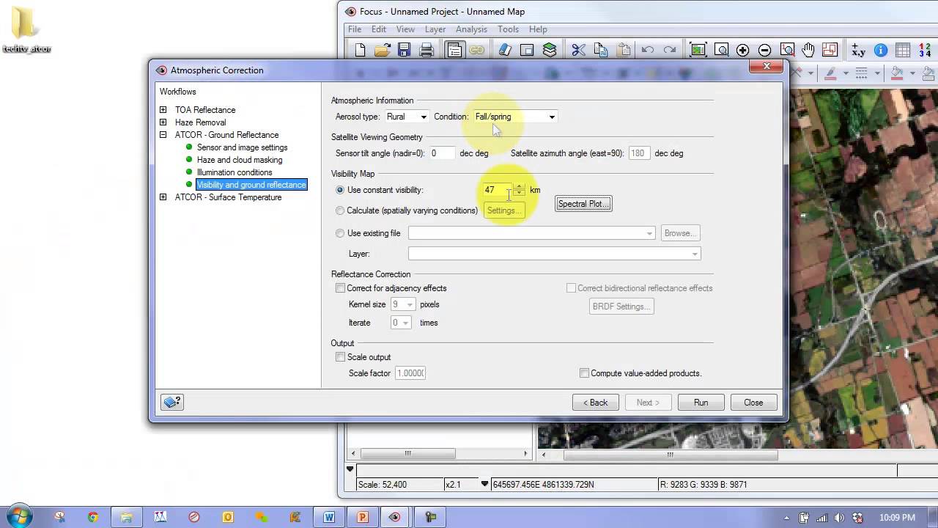
Task: Open Word from the taskbar
Action: 329,517
